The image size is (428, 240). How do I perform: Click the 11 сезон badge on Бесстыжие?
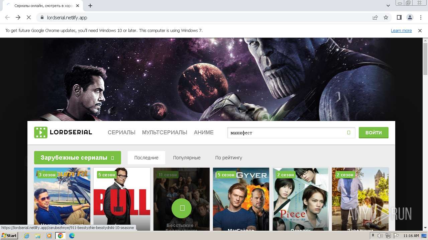[168, 175]
